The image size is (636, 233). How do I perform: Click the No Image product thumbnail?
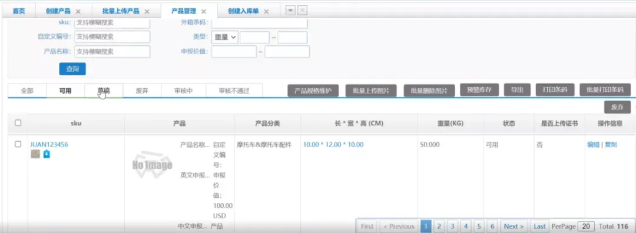pyautogui.click(x=152, y=165)
